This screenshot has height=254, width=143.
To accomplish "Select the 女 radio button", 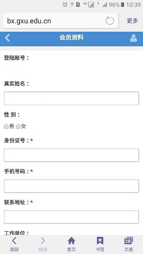I will point(18,127).
